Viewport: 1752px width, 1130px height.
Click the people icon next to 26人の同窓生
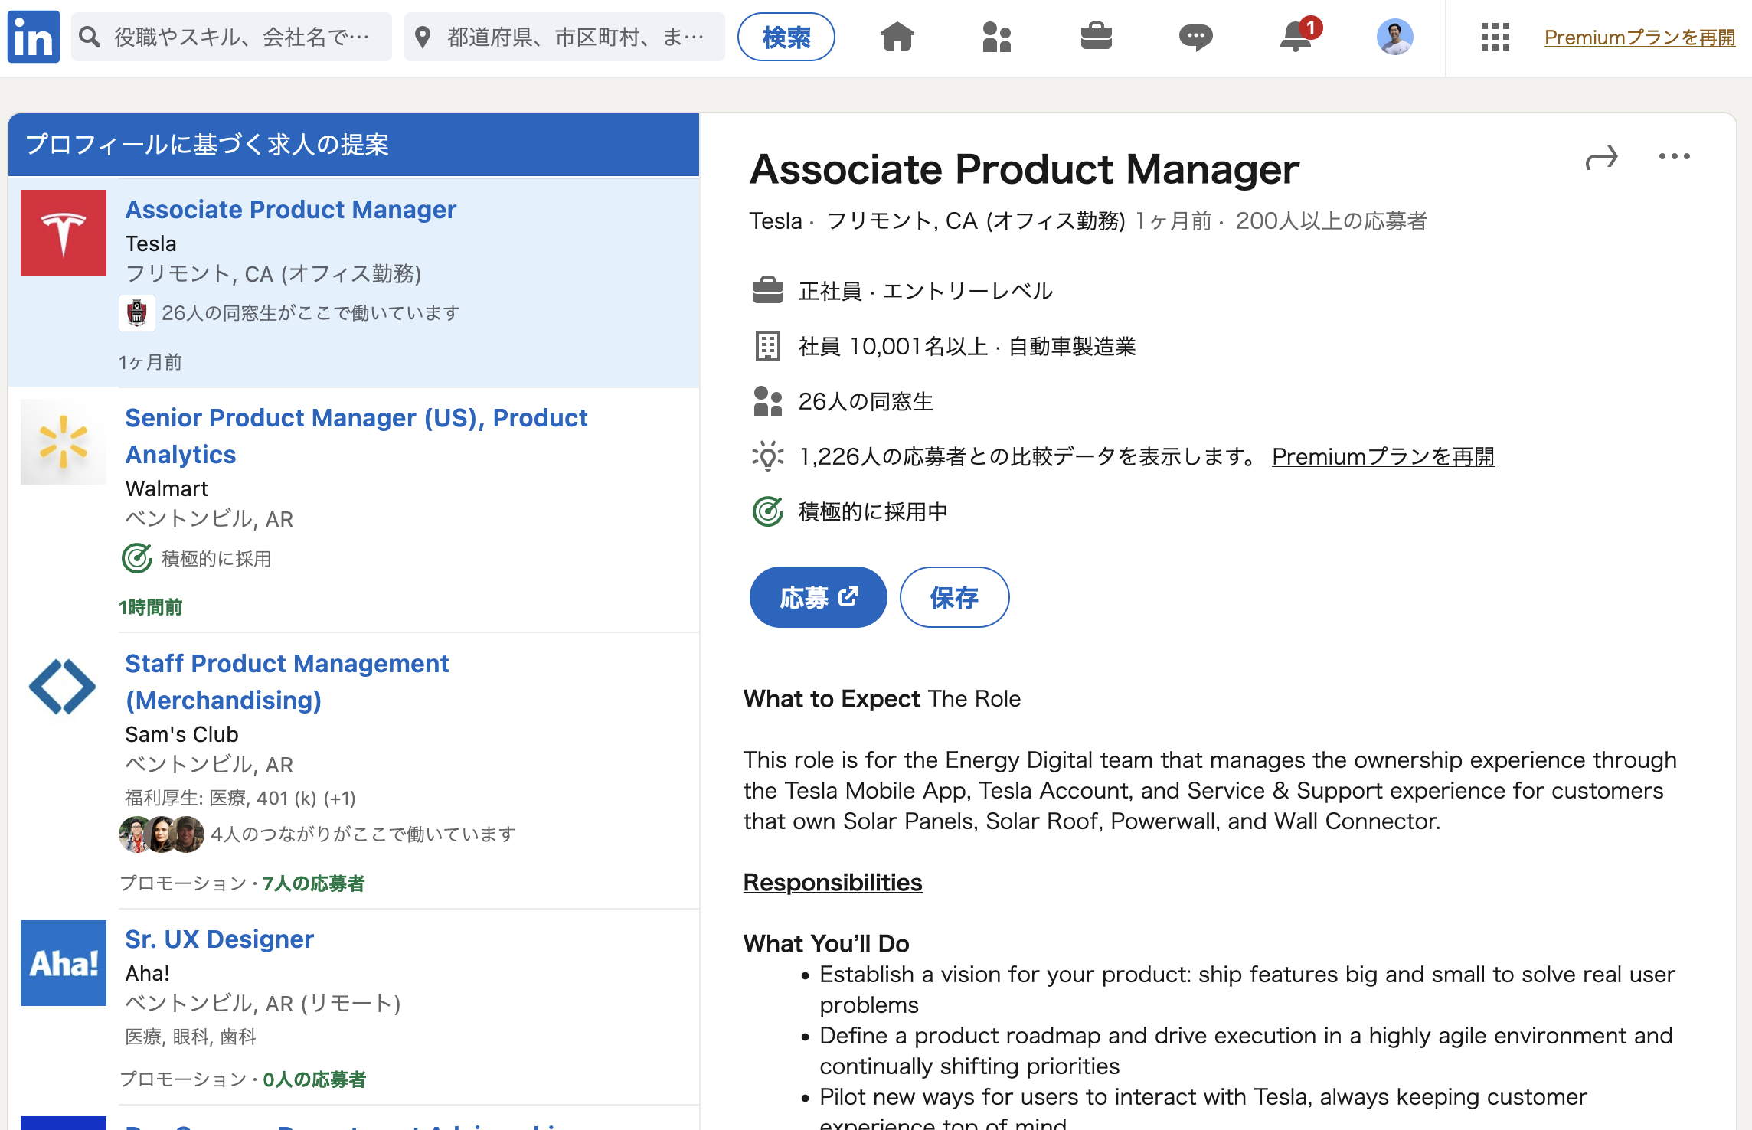click(x=768, y=401)
